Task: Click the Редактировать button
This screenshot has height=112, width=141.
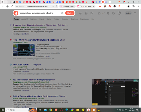Action: coord(67,6)
